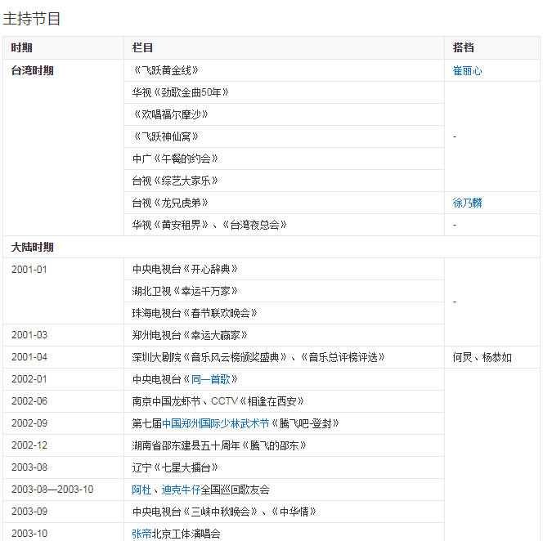
Task: Click the 主持节目 section heading
Action: click(32, 19)
